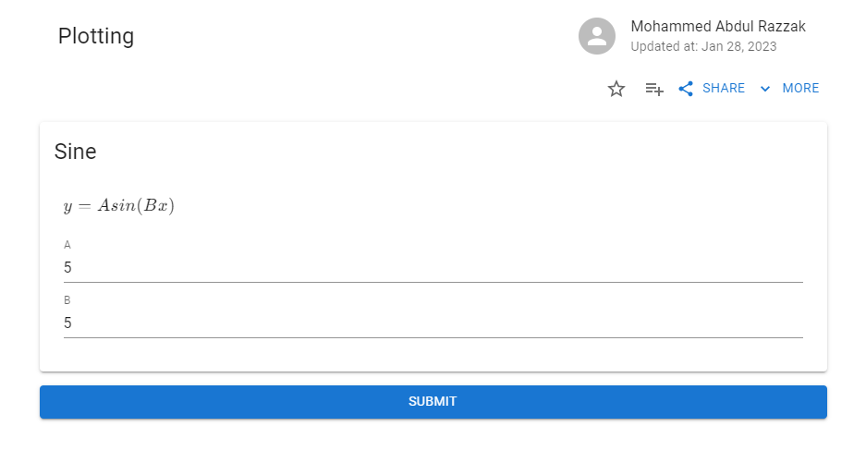Submit the sine parameters
The image size is (866, 463).
click(433, 402)
